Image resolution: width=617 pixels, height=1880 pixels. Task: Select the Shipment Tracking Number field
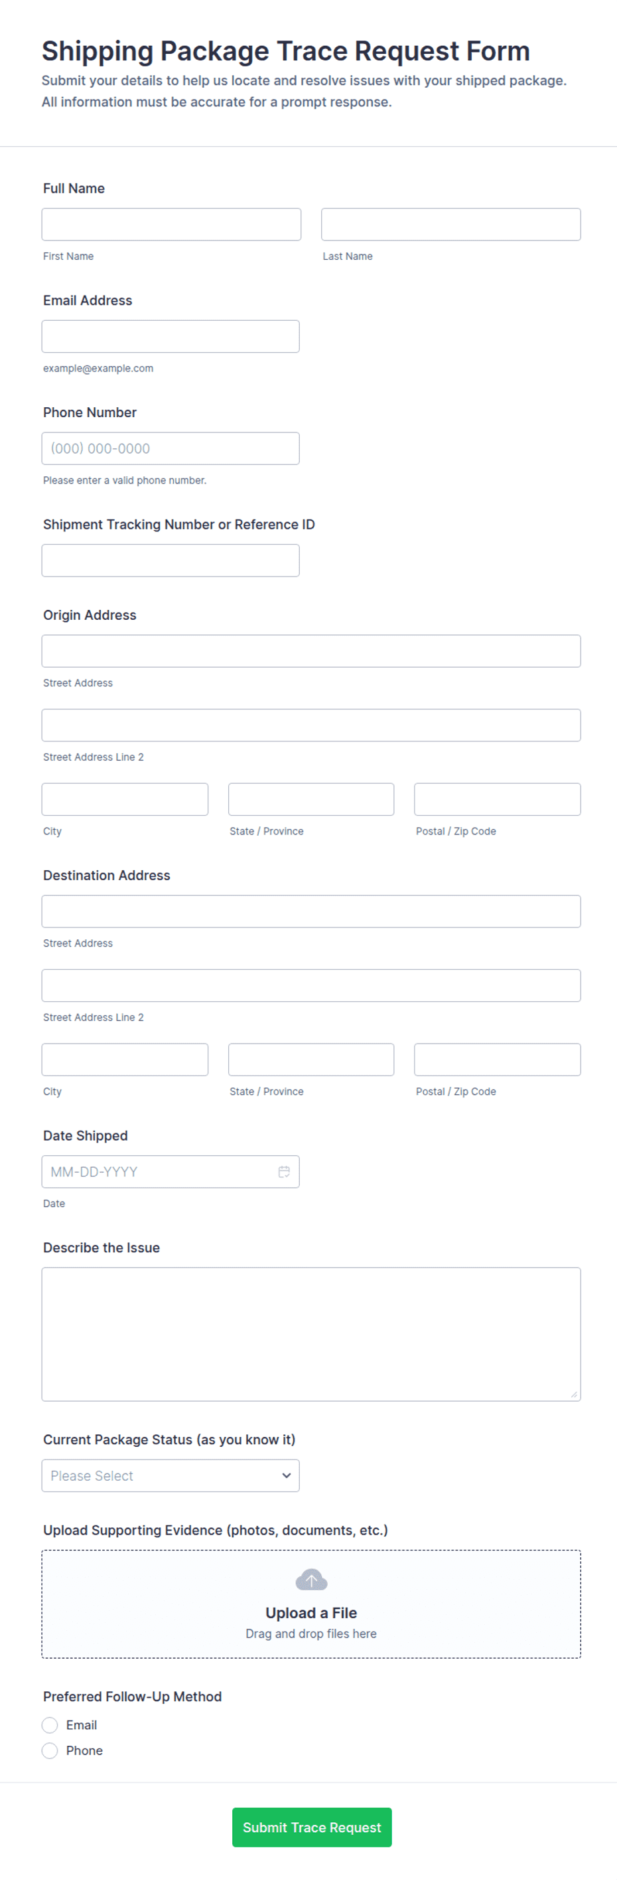(171, 560)
